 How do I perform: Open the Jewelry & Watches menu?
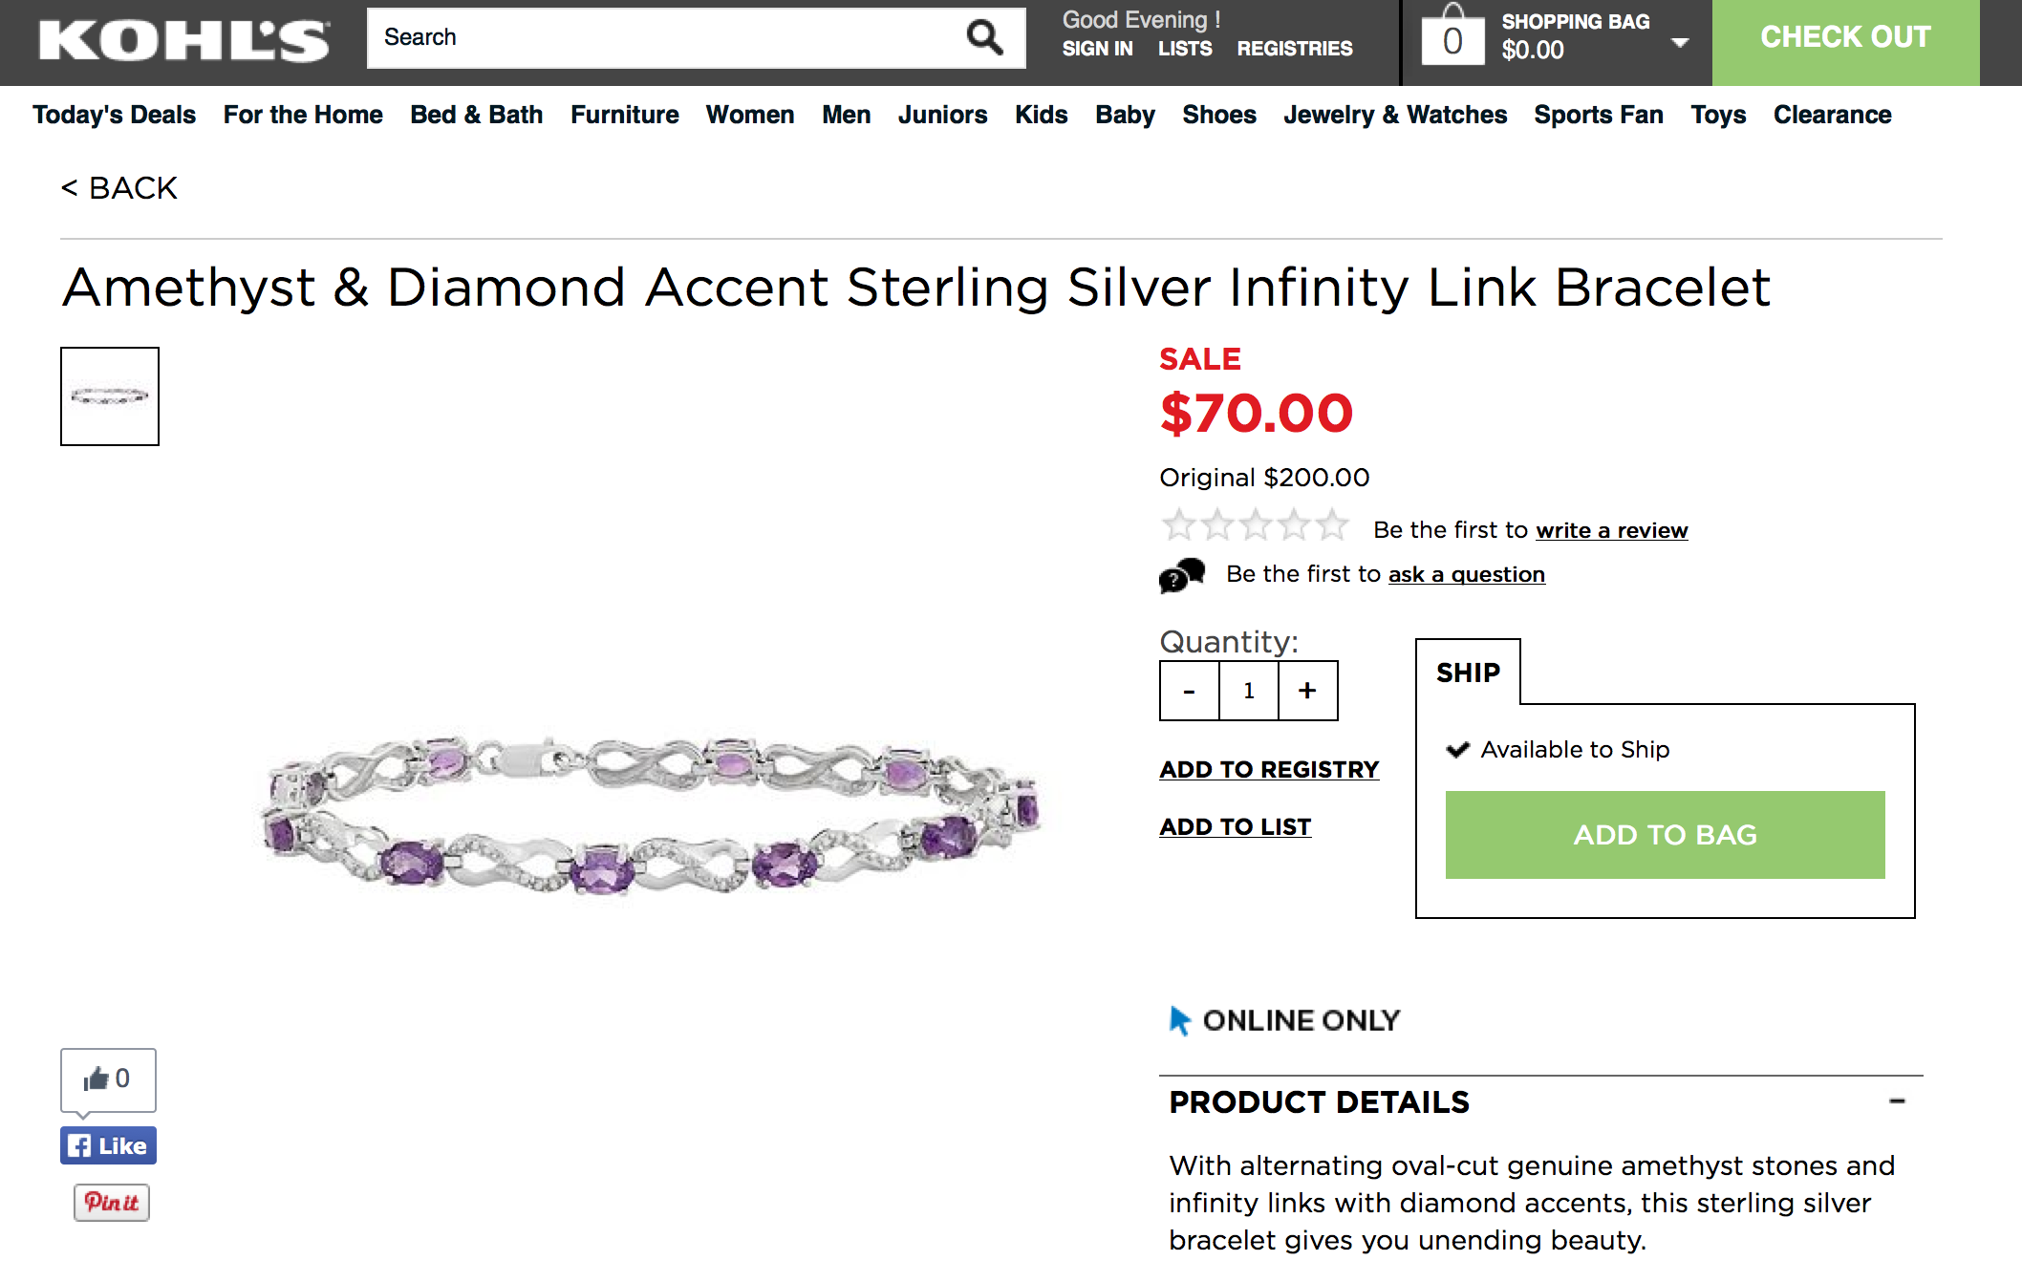(1395, 115)
